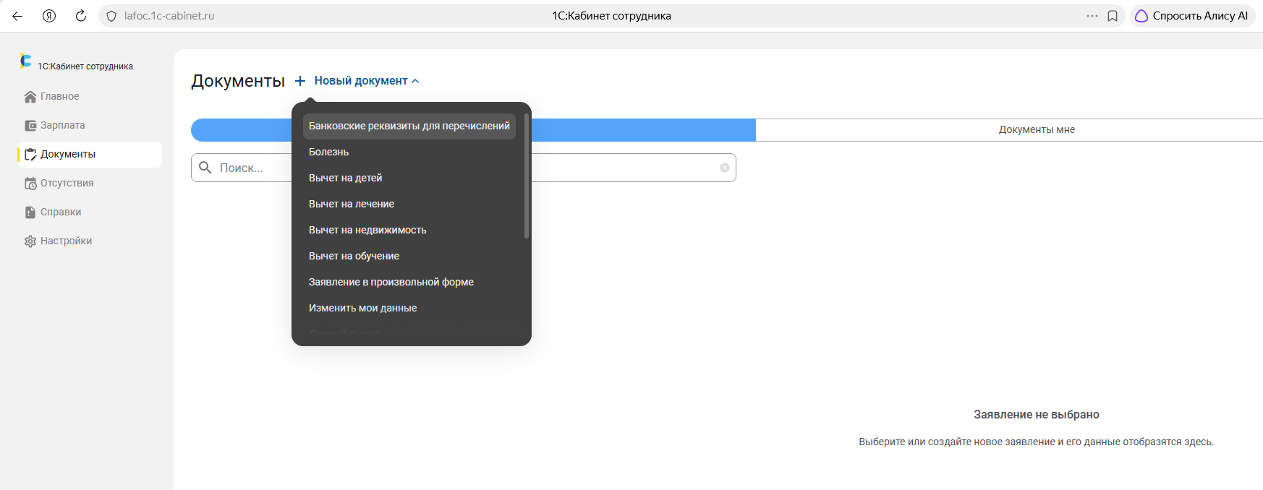Reload the page with refresh icon
Image resolution: width=1263 pixels, height=490 pixels.
click(x=81, y=16)
